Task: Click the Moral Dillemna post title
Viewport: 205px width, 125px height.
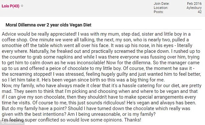Action: [x=49, y=25]
